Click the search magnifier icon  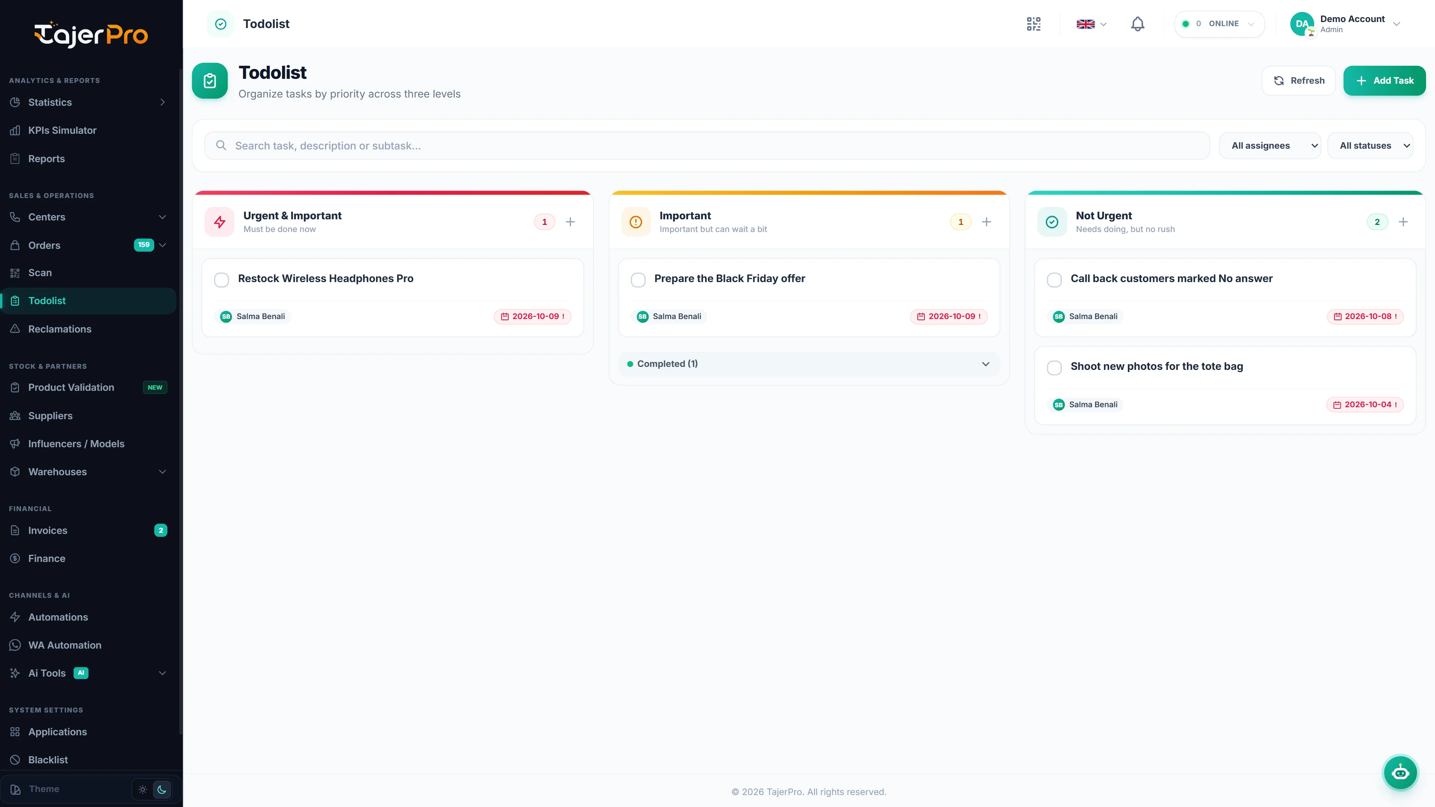pos(221,145)
